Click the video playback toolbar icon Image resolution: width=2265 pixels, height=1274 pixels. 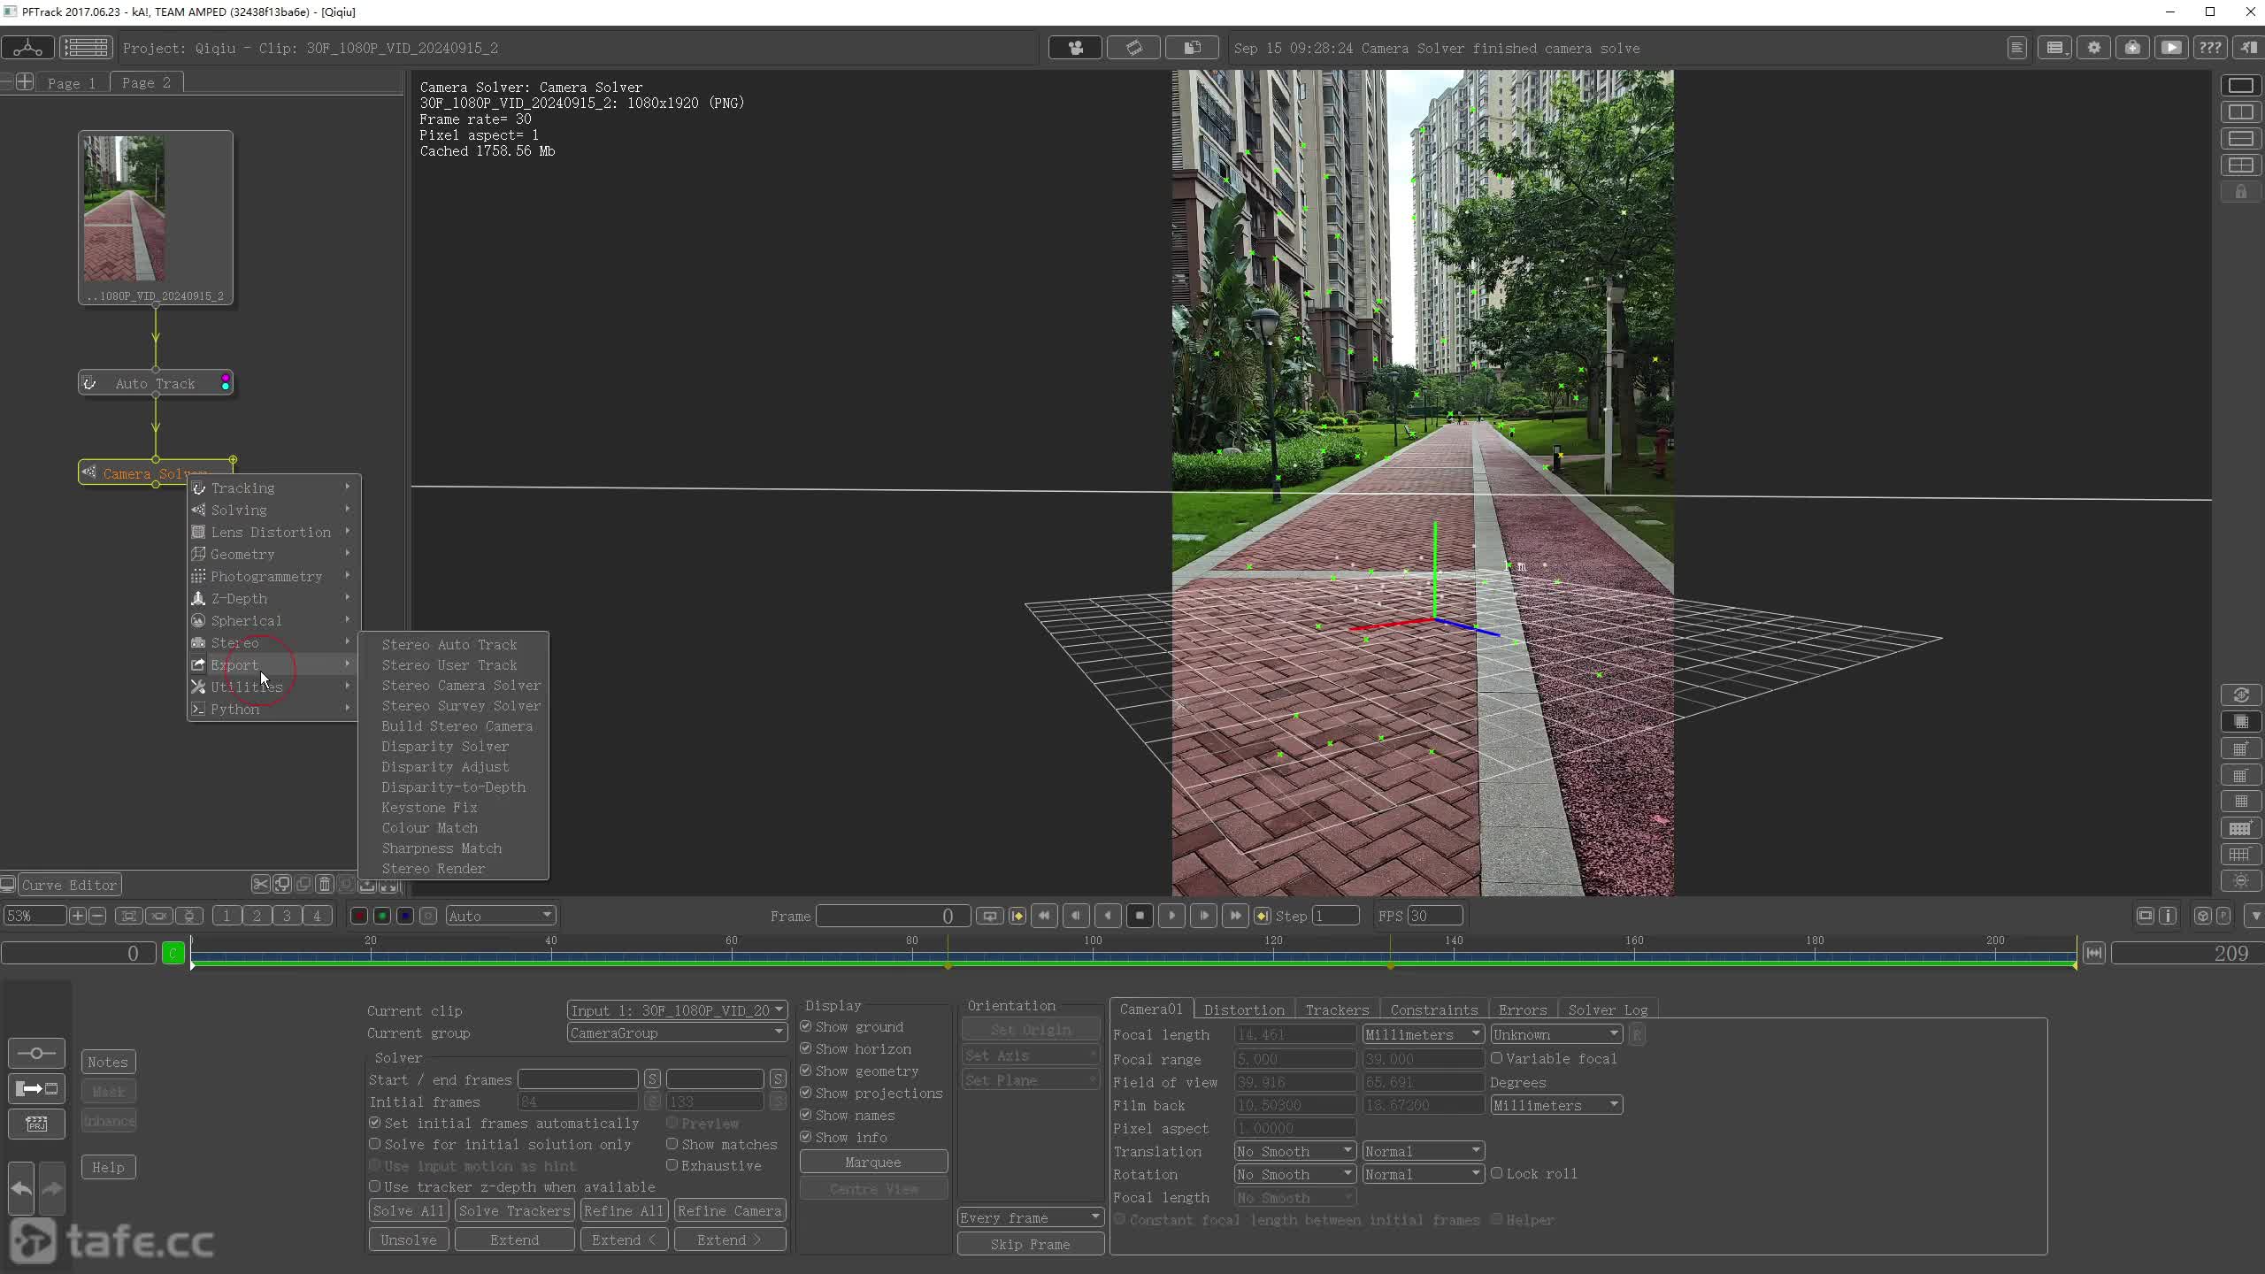click(x=2170, y=48)
